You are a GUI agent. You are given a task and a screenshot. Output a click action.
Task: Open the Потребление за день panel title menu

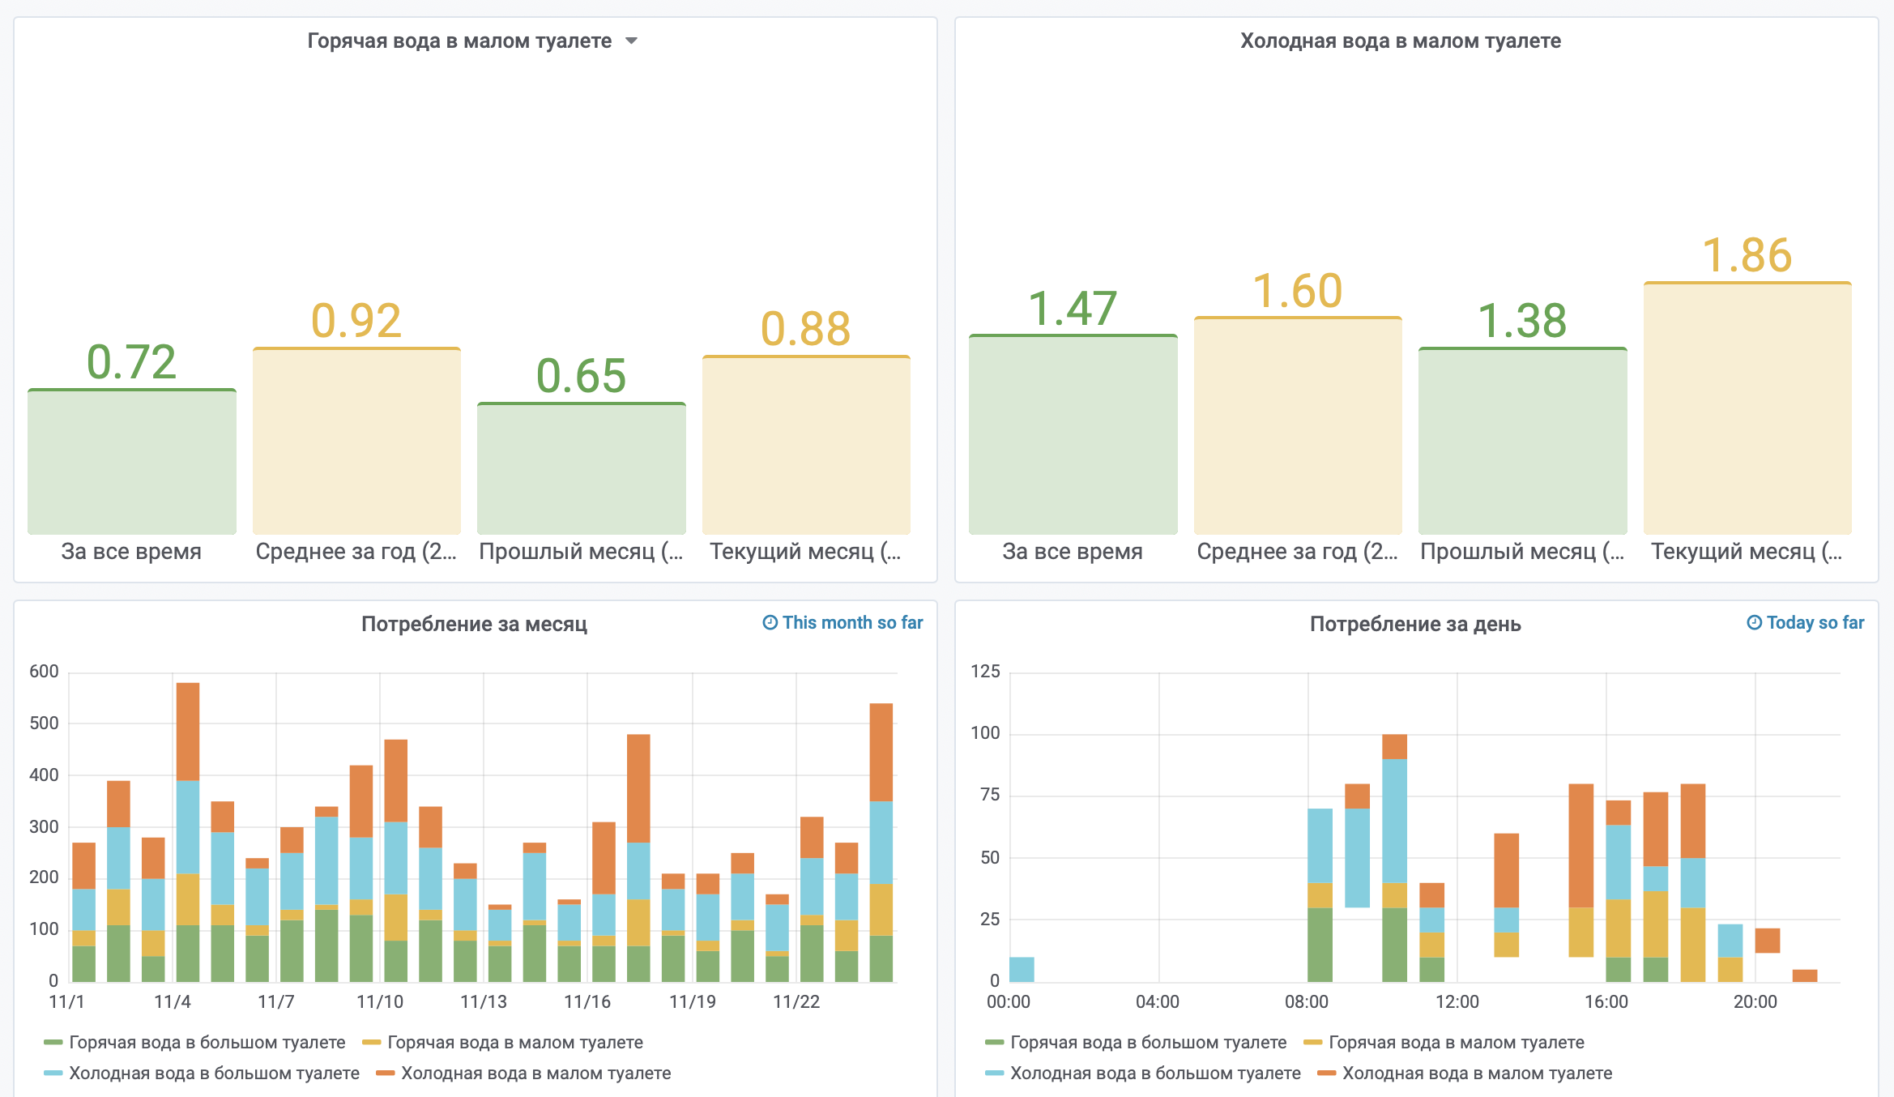coord(1414,624)
